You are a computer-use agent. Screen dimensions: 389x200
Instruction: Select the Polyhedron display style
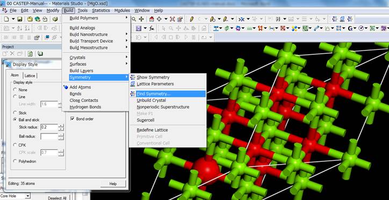(x=15, y=161)
